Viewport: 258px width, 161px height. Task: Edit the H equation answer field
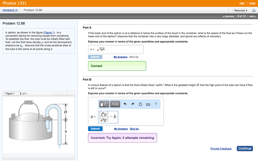pyautogui.click(x=108, y=117)
